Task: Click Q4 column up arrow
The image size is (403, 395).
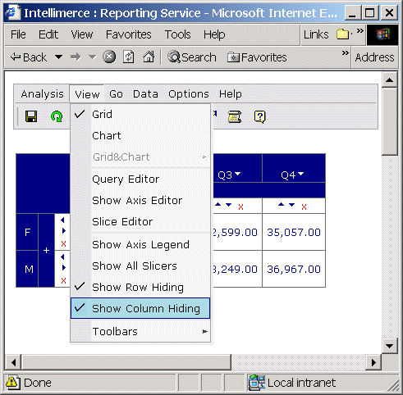Action: [x=281, y=204]
